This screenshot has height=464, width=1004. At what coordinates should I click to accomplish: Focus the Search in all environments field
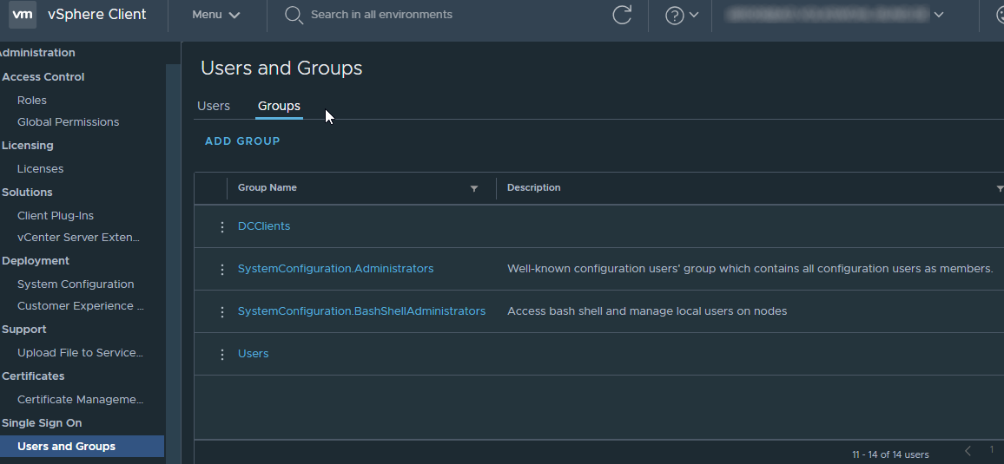pyautogui.click(x=381, y=14)
